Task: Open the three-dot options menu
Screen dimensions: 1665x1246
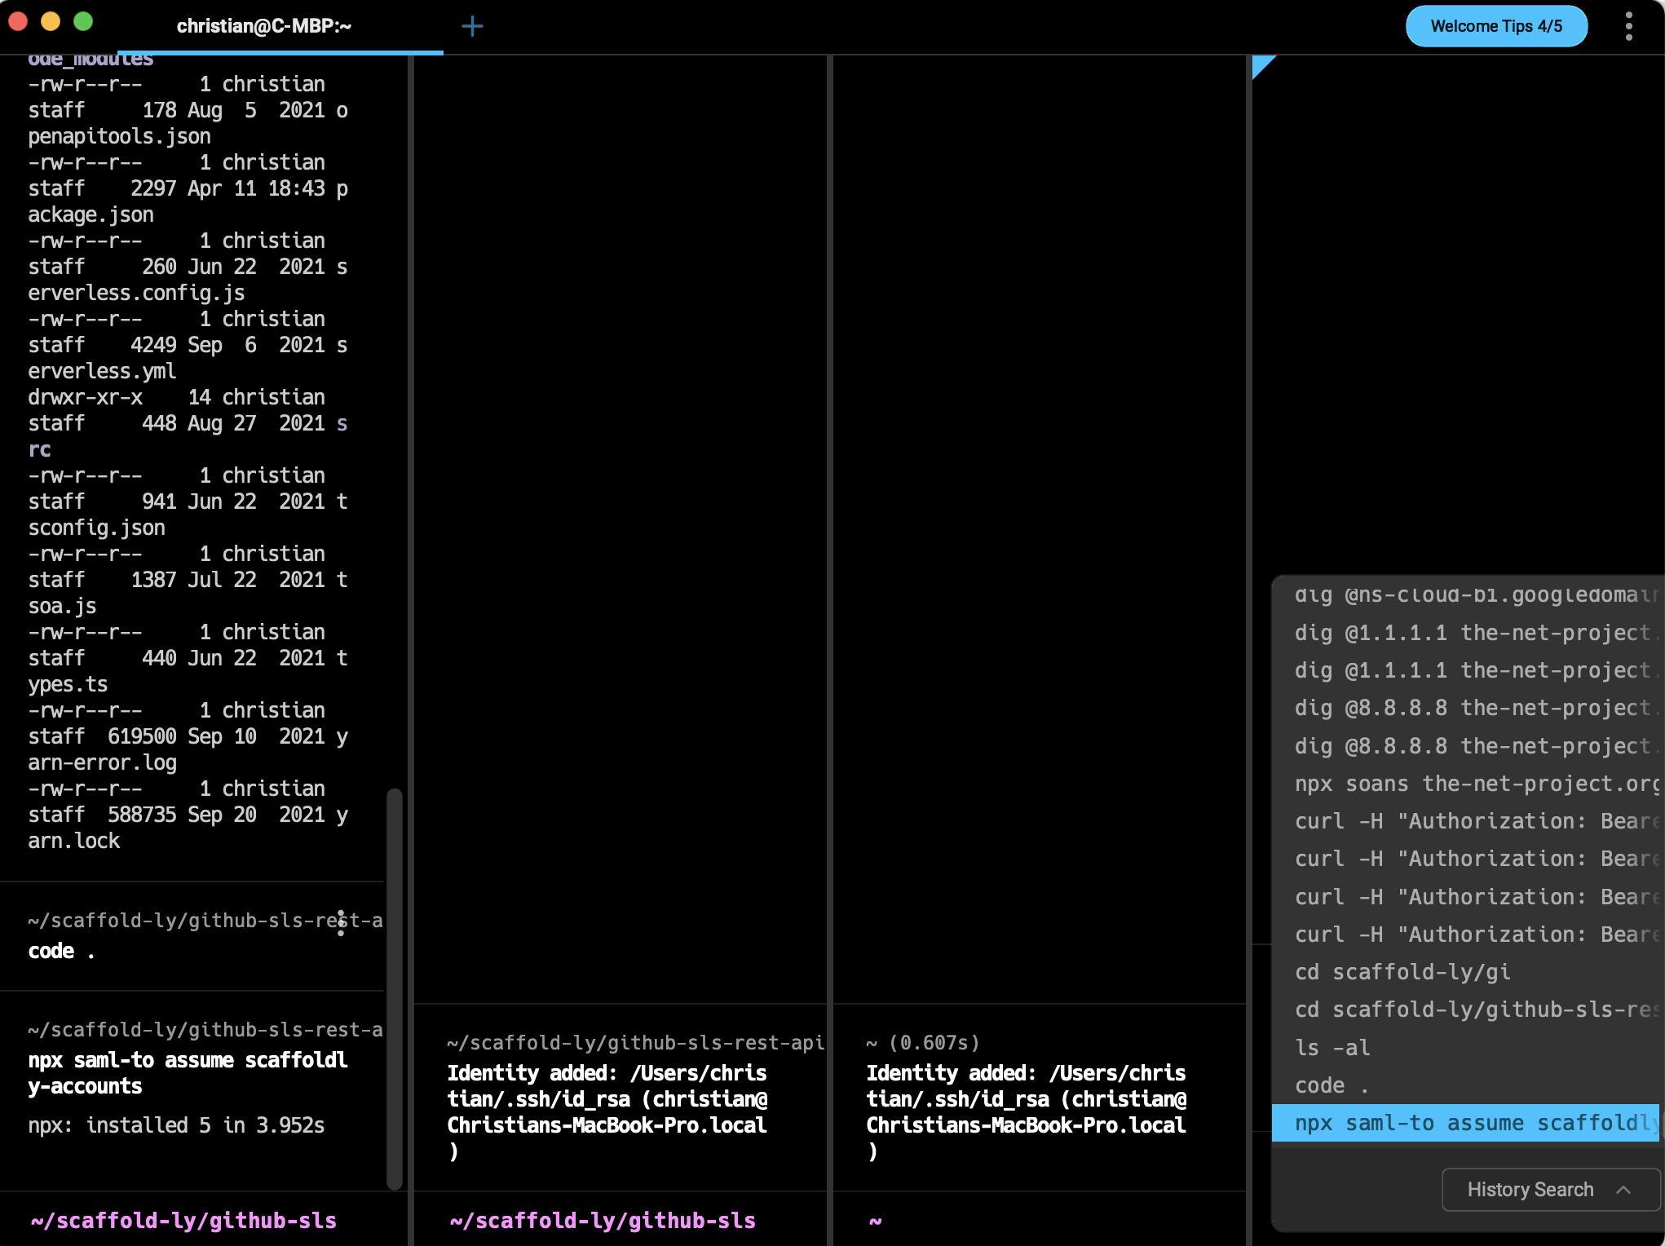Action: (x=1628, y=25)
